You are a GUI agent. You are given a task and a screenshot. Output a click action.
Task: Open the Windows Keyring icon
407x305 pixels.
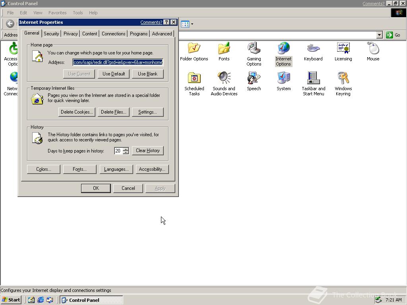(343, 84)
